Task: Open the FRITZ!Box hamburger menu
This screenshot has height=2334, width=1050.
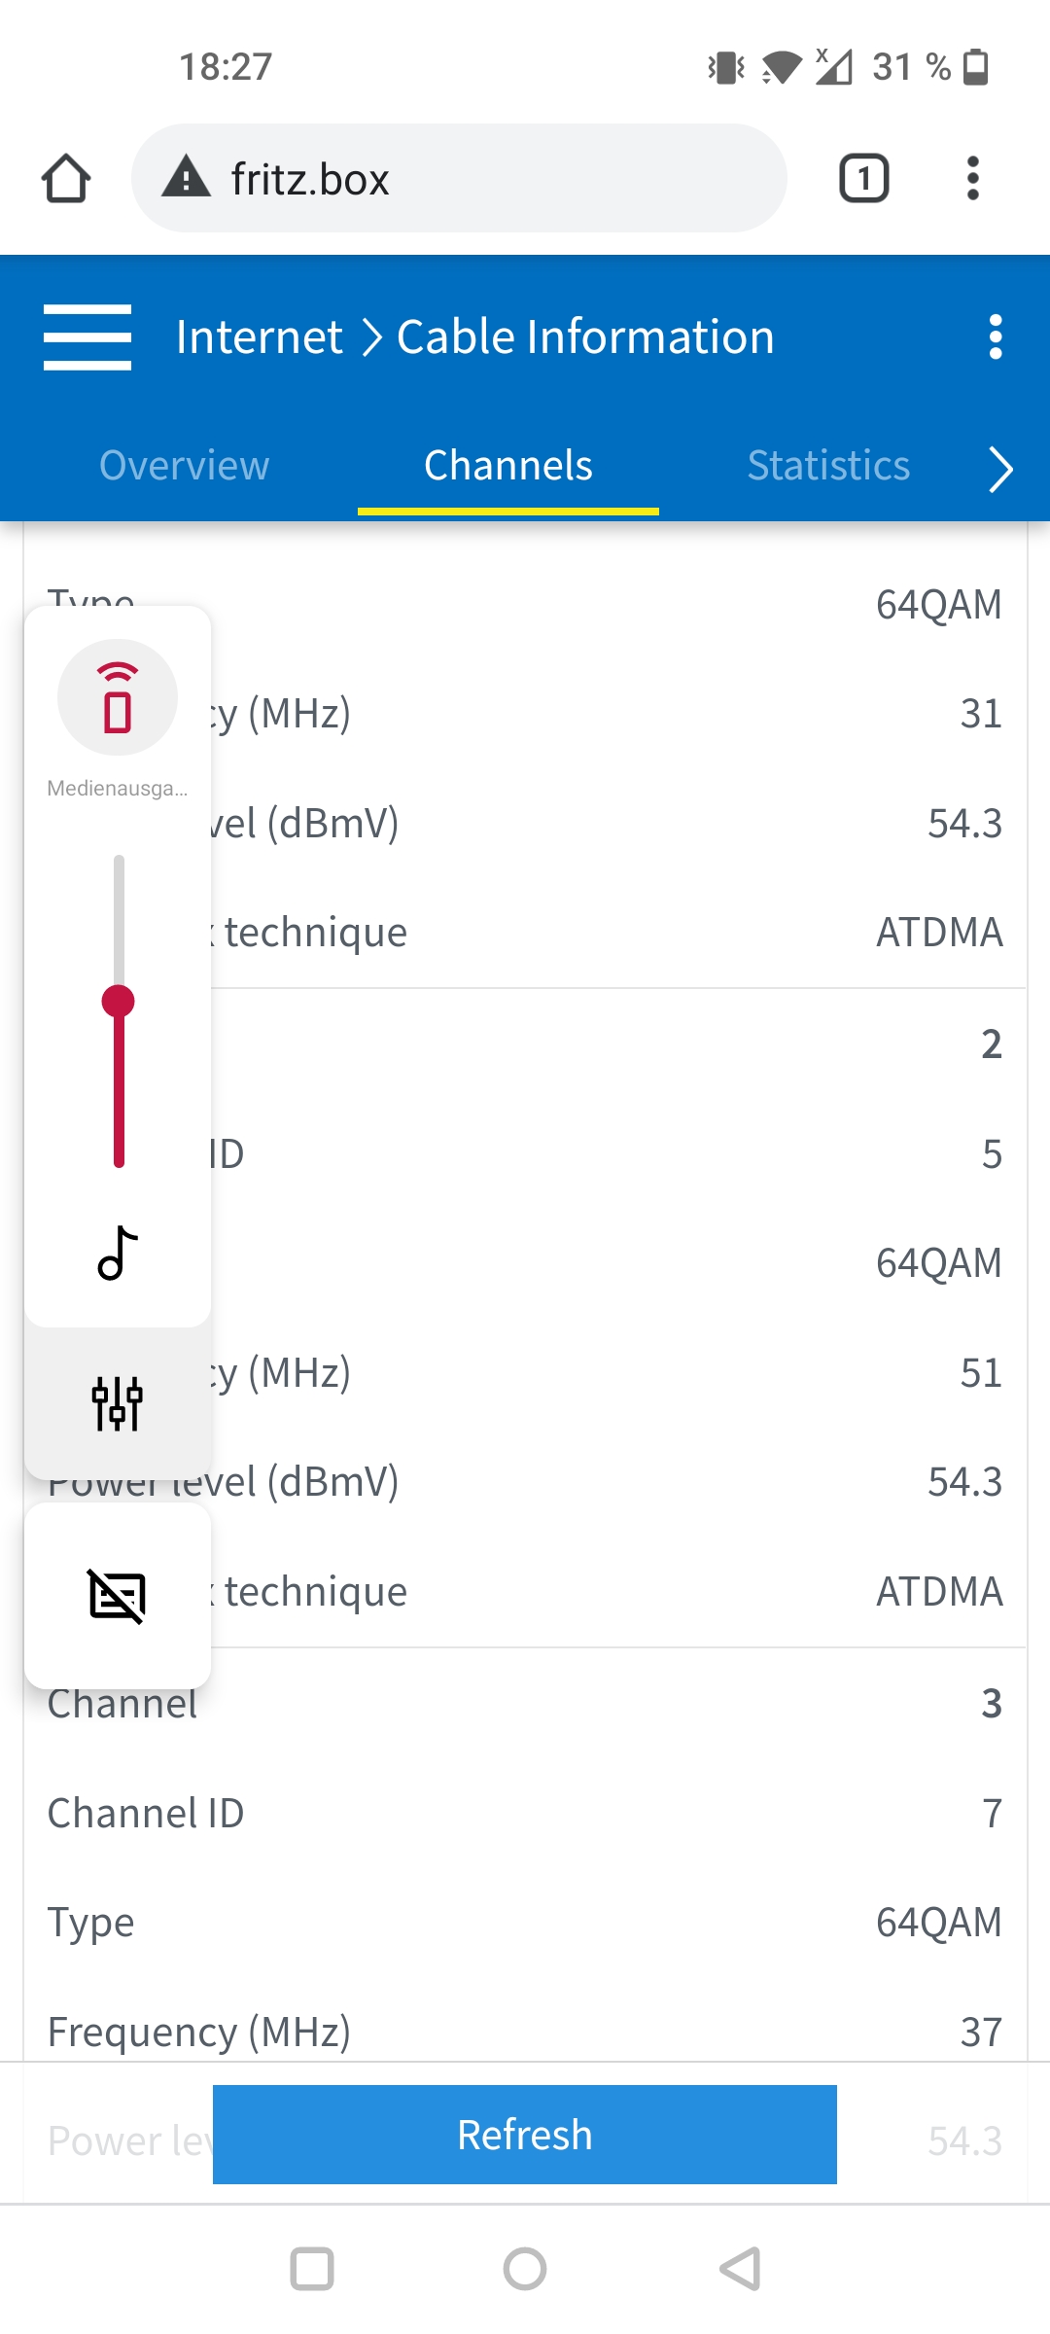Action: pyautogui.click(x=87, y=336)
